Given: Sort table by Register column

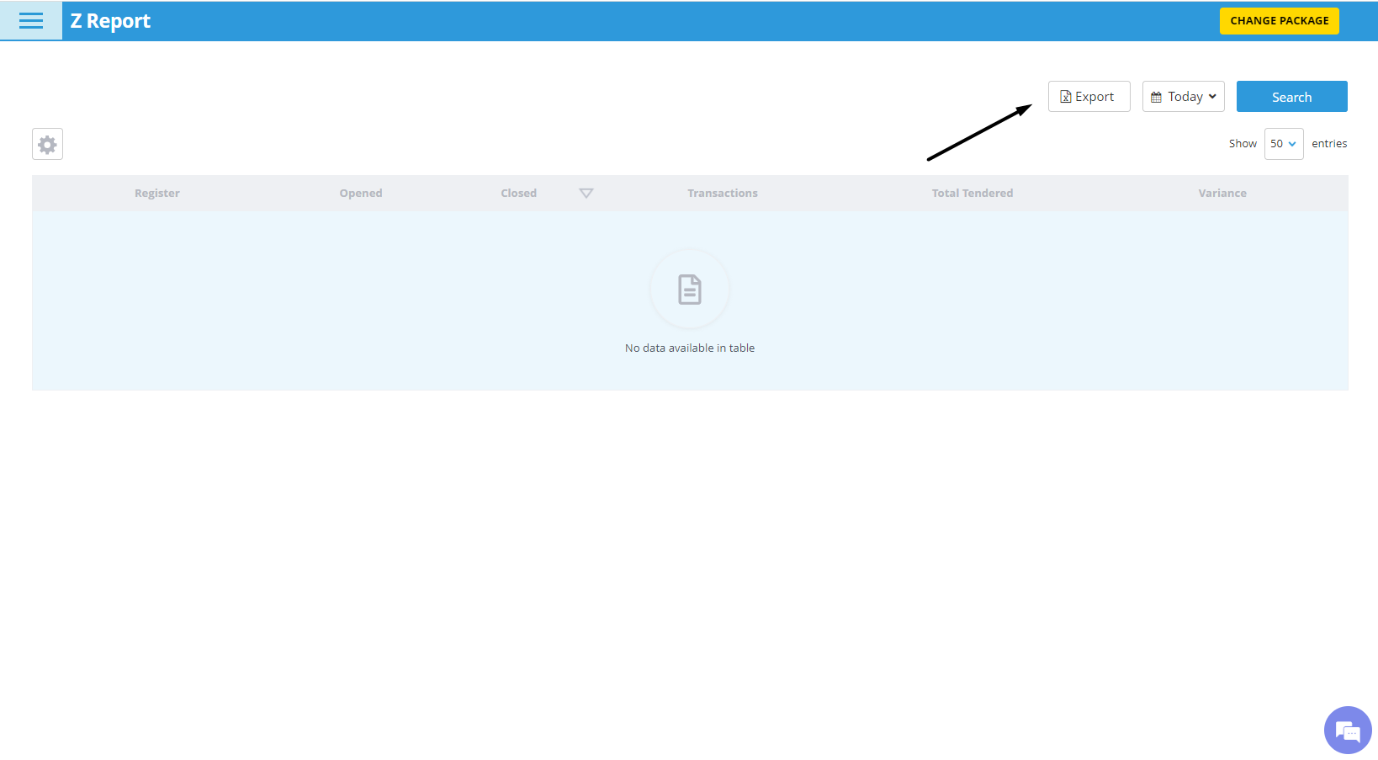Looking at the screenshot, I should click(157, 193).
